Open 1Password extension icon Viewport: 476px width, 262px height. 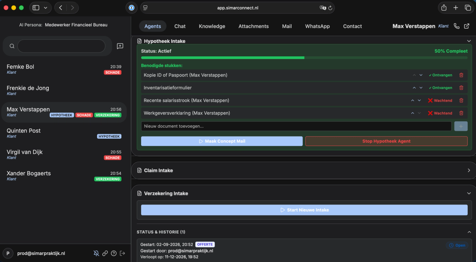click(131, 8)
